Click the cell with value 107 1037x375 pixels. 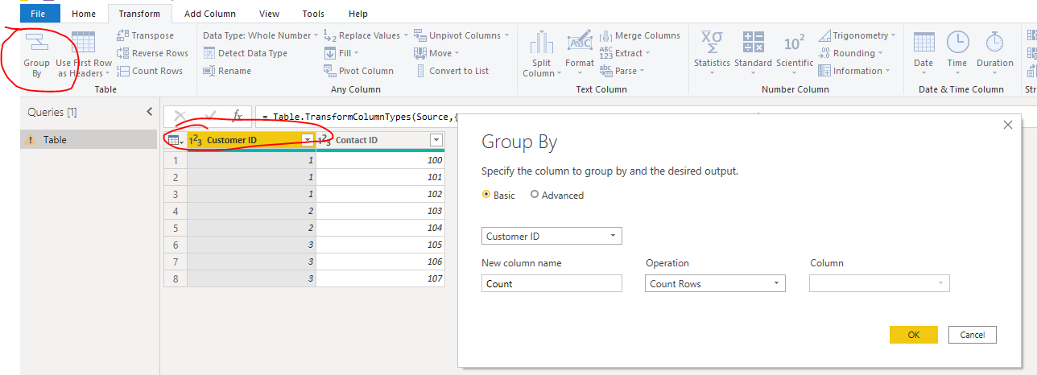380,278
